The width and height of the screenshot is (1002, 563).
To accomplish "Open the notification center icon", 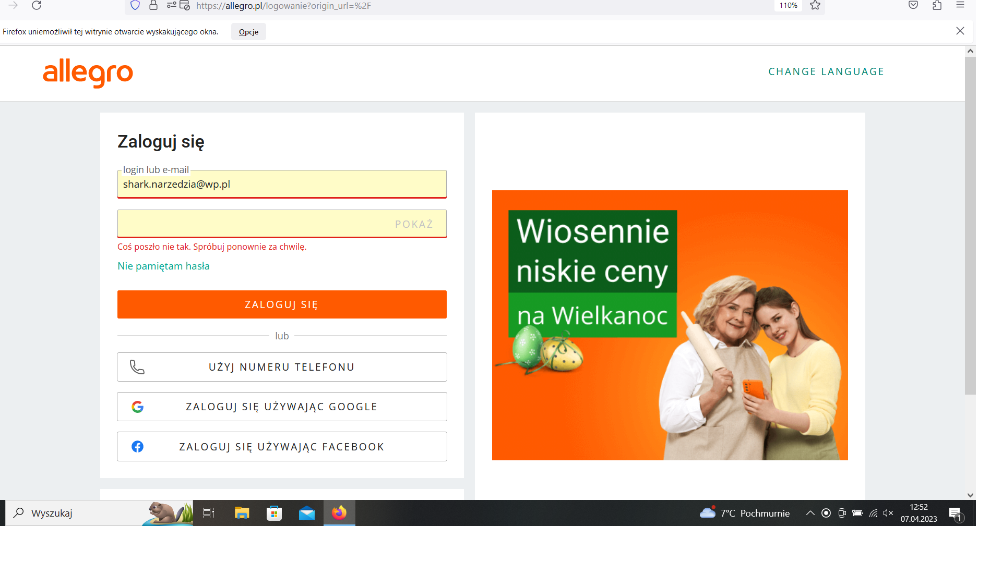I will click(x=956, y=513).
